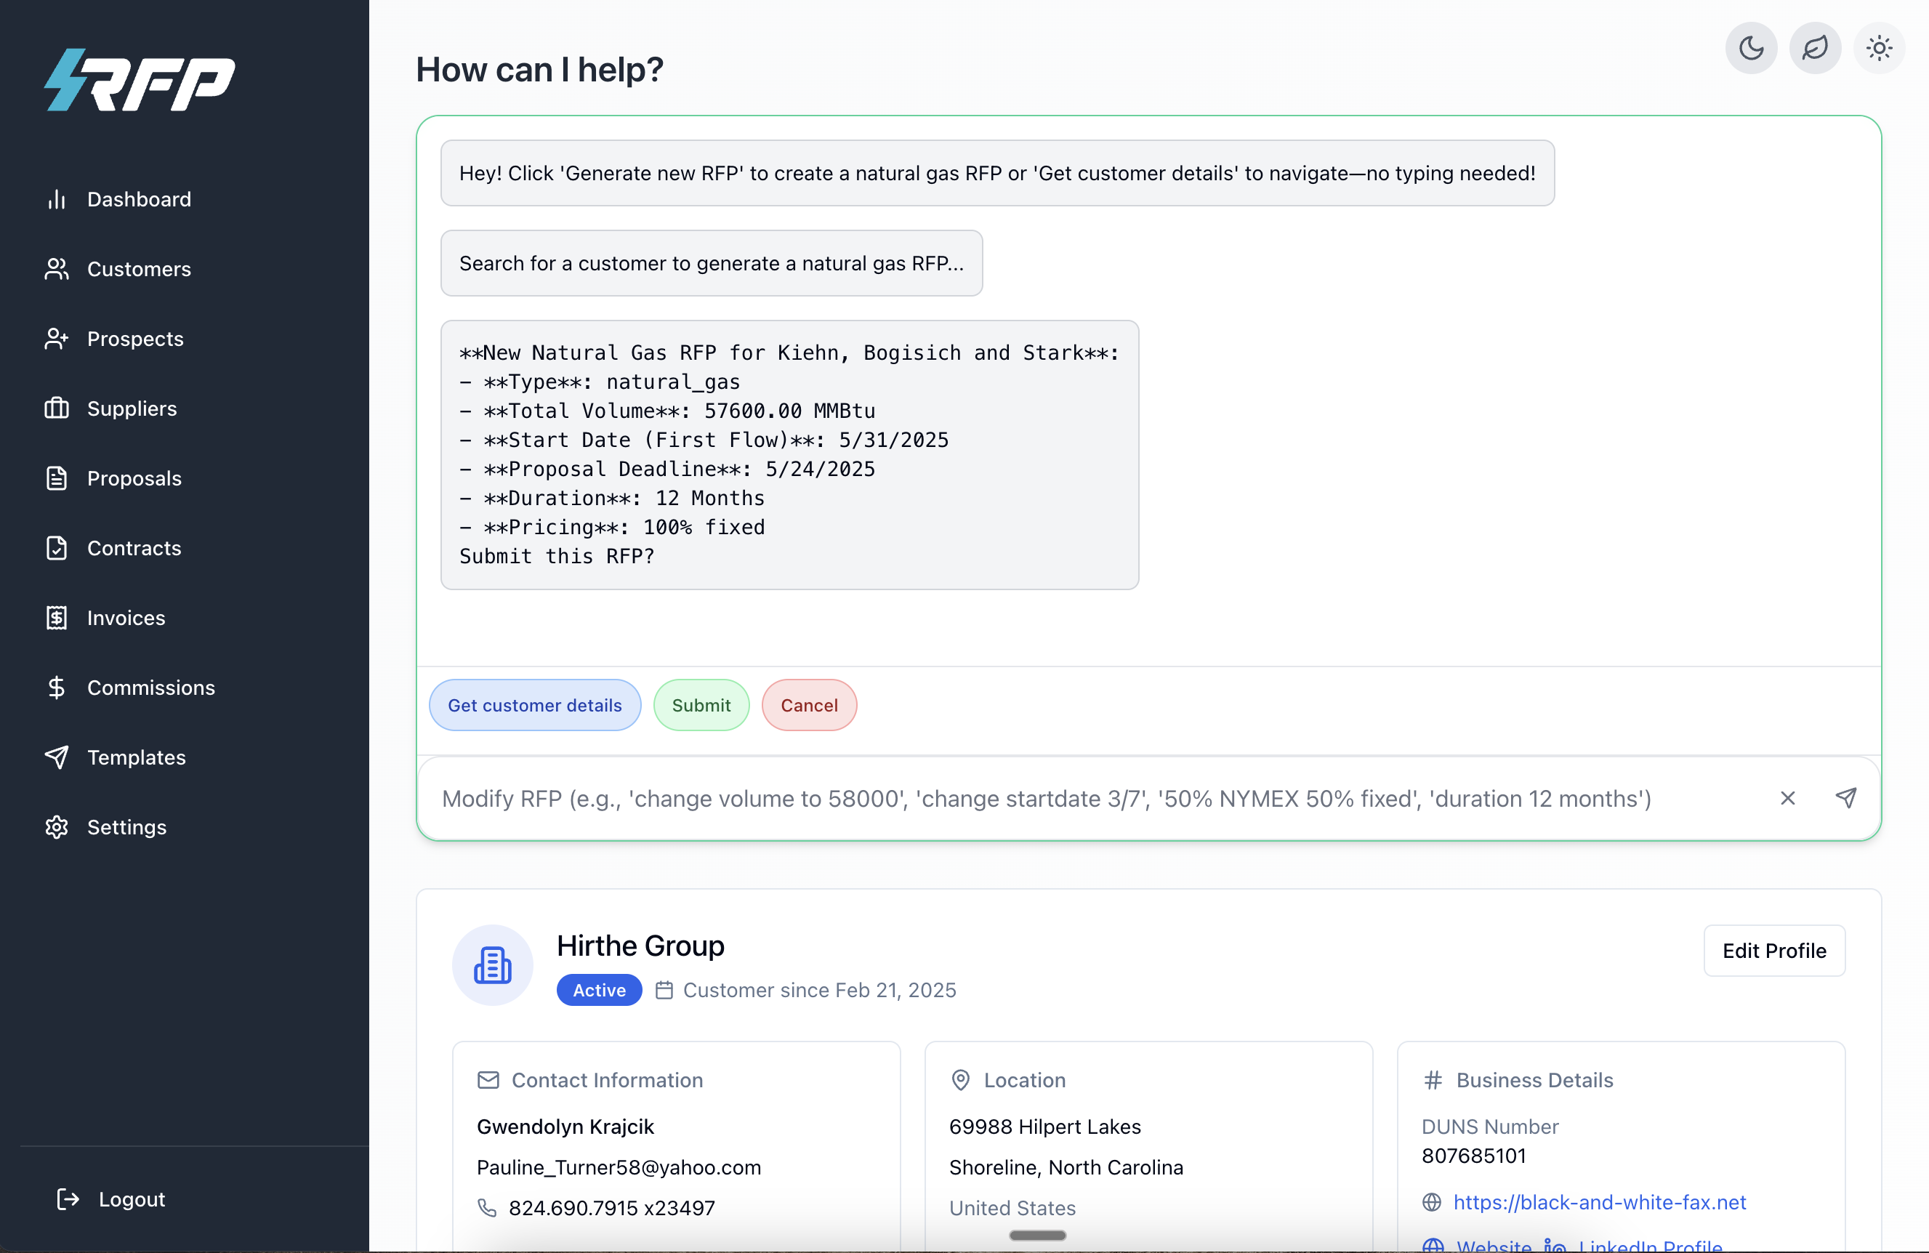Click the Prospects add-user icon
Image resolution: width=1929 pixels, height=1253 pixels.
[56, 339]
